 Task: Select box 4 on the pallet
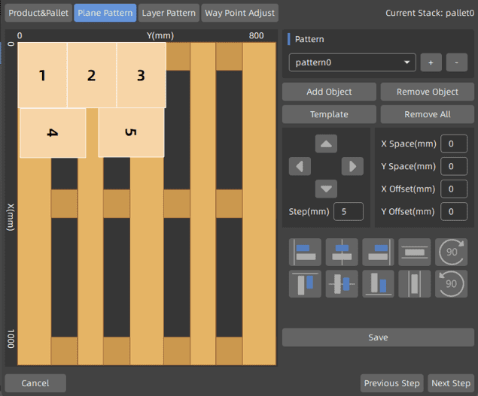coord(53,133)
